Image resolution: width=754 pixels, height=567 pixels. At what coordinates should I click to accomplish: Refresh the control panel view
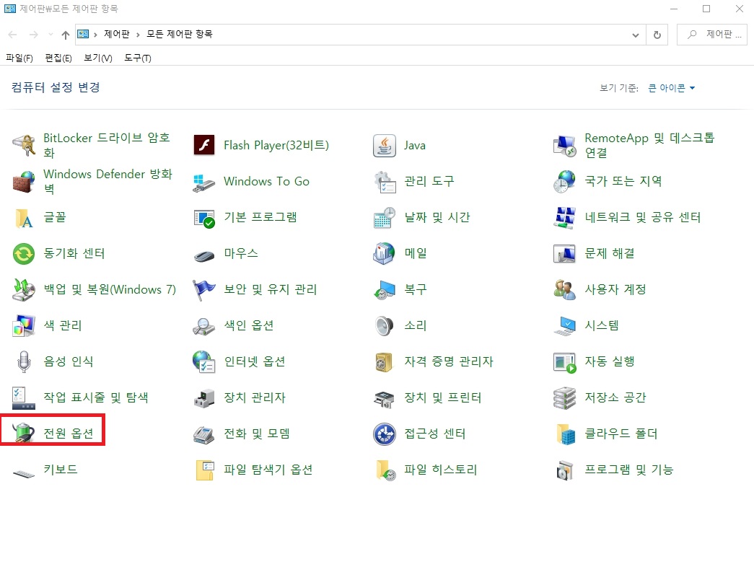(x=657, y=35)
